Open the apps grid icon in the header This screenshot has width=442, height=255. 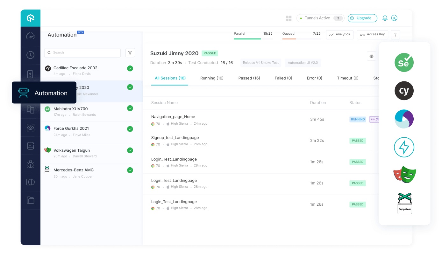[289, 18]
